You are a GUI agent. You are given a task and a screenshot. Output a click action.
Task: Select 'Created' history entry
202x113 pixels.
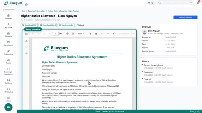[147, 79]
